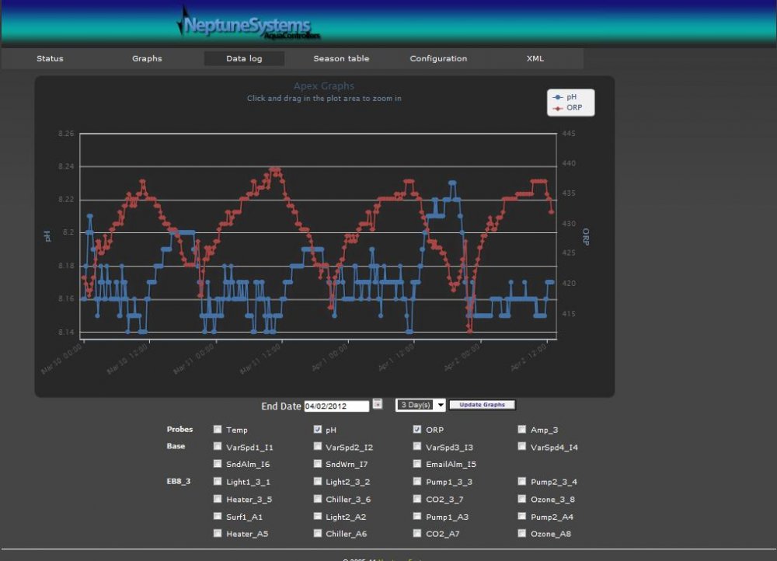Check the Amp_3 probe checkbox
Viewport: 777px width, 561px height.
522,429
